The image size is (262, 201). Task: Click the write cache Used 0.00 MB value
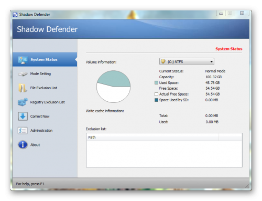[212, 122]
